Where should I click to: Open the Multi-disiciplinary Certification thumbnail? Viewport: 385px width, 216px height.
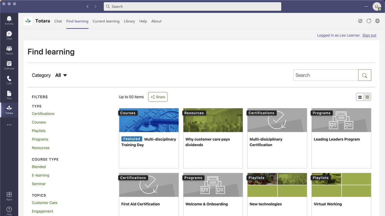[x=277, y=120]
